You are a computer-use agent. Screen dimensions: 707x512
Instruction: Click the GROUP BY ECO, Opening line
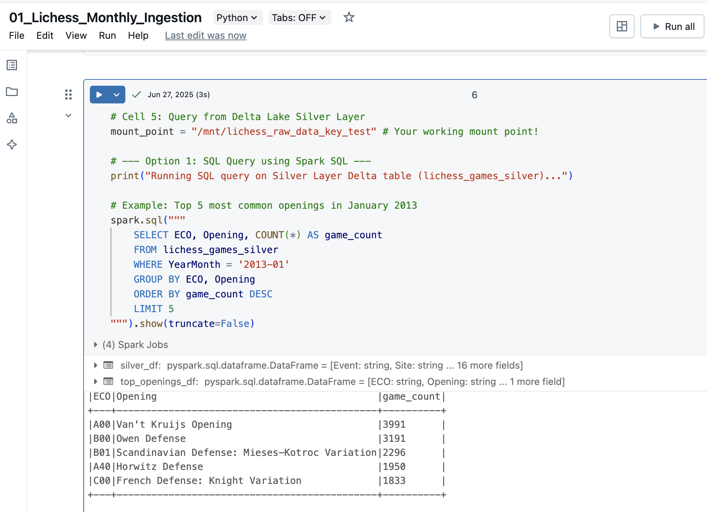(194, 279)
